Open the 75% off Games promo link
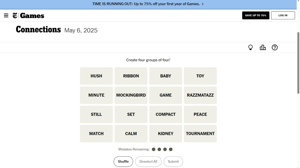Screen dimensions: 300x168 pyautogui.click(x=146, y=4)
